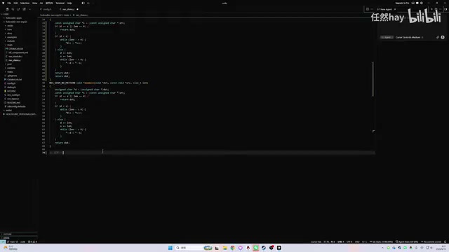Open the Agent mode dropdown
449x252 pixels.
tap(387, 37)
